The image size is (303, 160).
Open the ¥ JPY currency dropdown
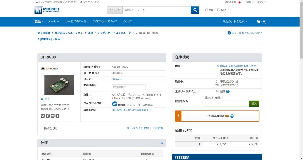pyautogui.click(x=262, y=2)
